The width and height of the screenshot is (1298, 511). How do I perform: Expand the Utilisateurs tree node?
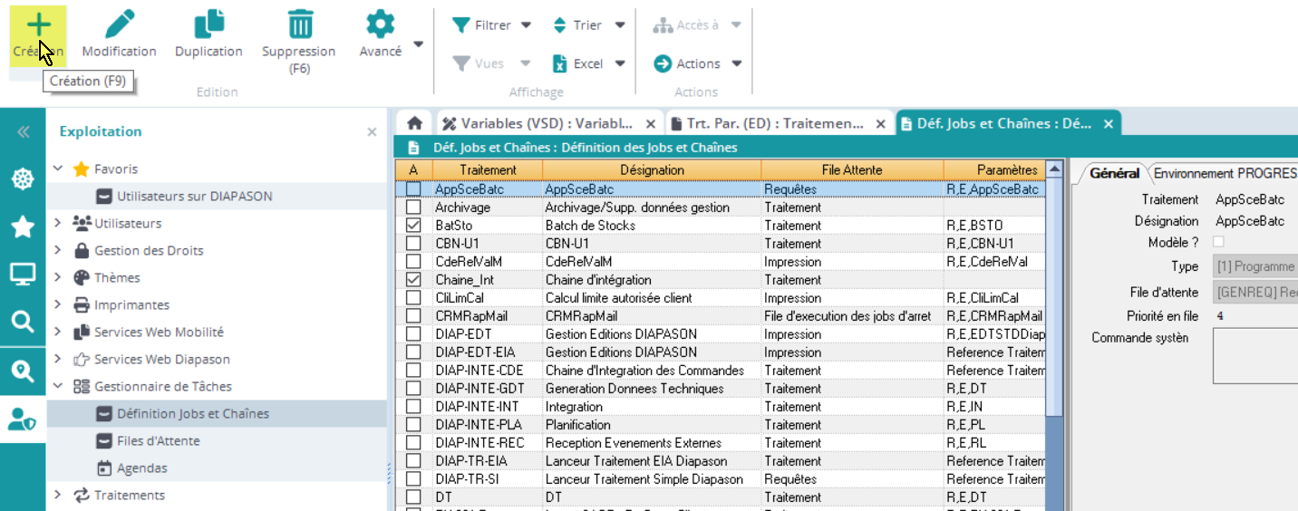click(x=58, y=223)
